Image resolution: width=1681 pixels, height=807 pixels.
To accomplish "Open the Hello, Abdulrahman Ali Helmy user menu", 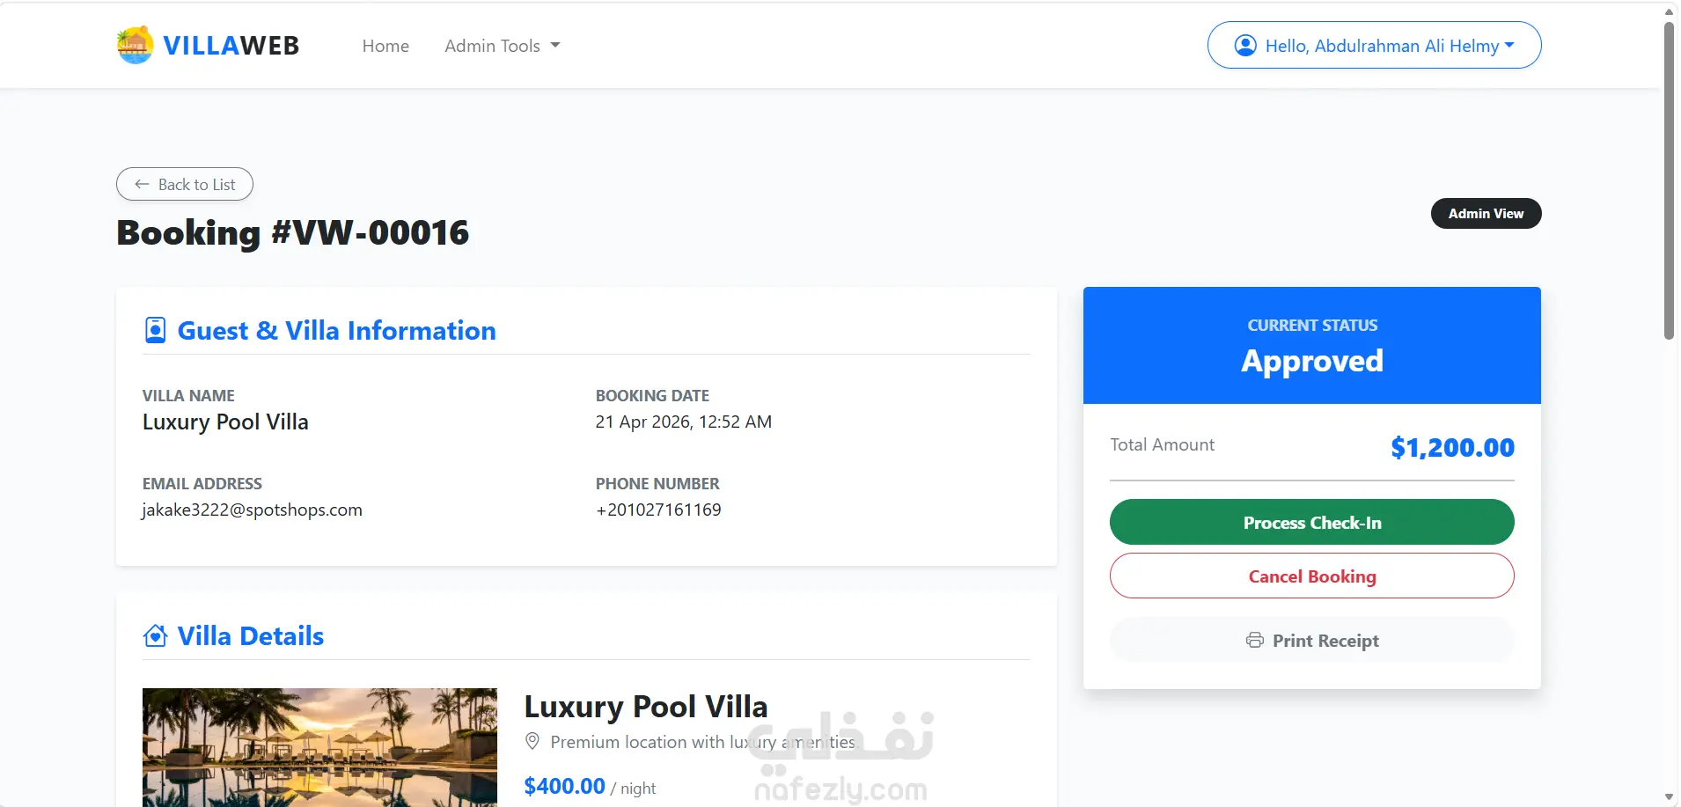I will point(1374,45).
